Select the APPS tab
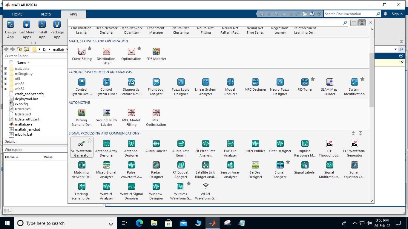This screenshot has width=408, height=229. pos(73,14)
